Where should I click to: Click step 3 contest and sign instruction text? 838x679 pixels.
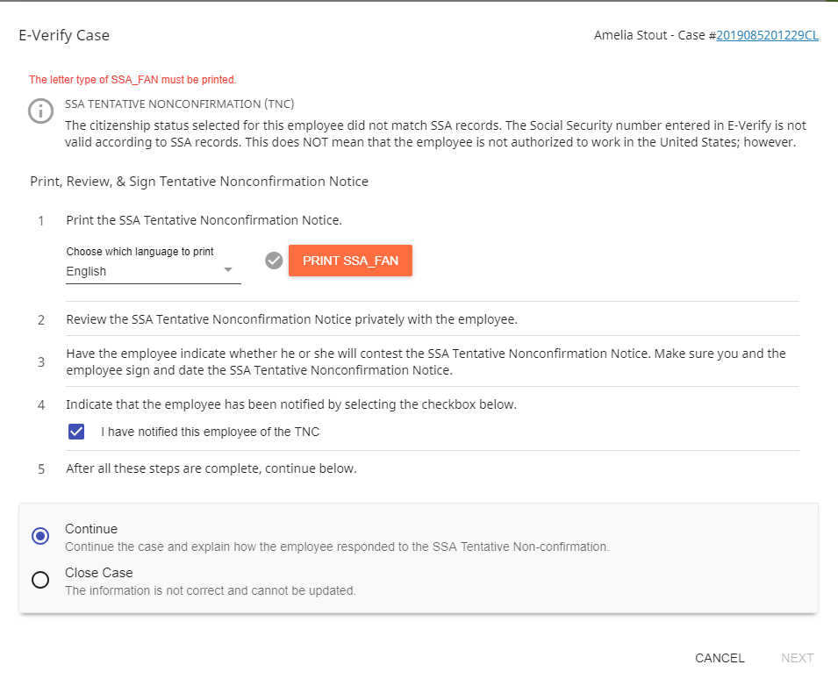(426, 361)
